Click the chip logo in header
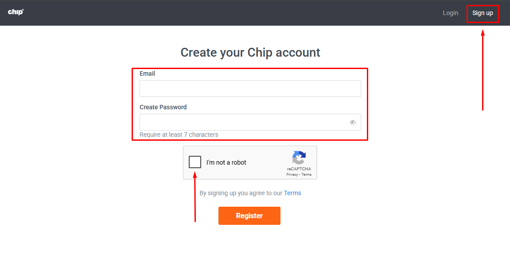This screenshot has width=510, height=266. [x=16, y=12]
